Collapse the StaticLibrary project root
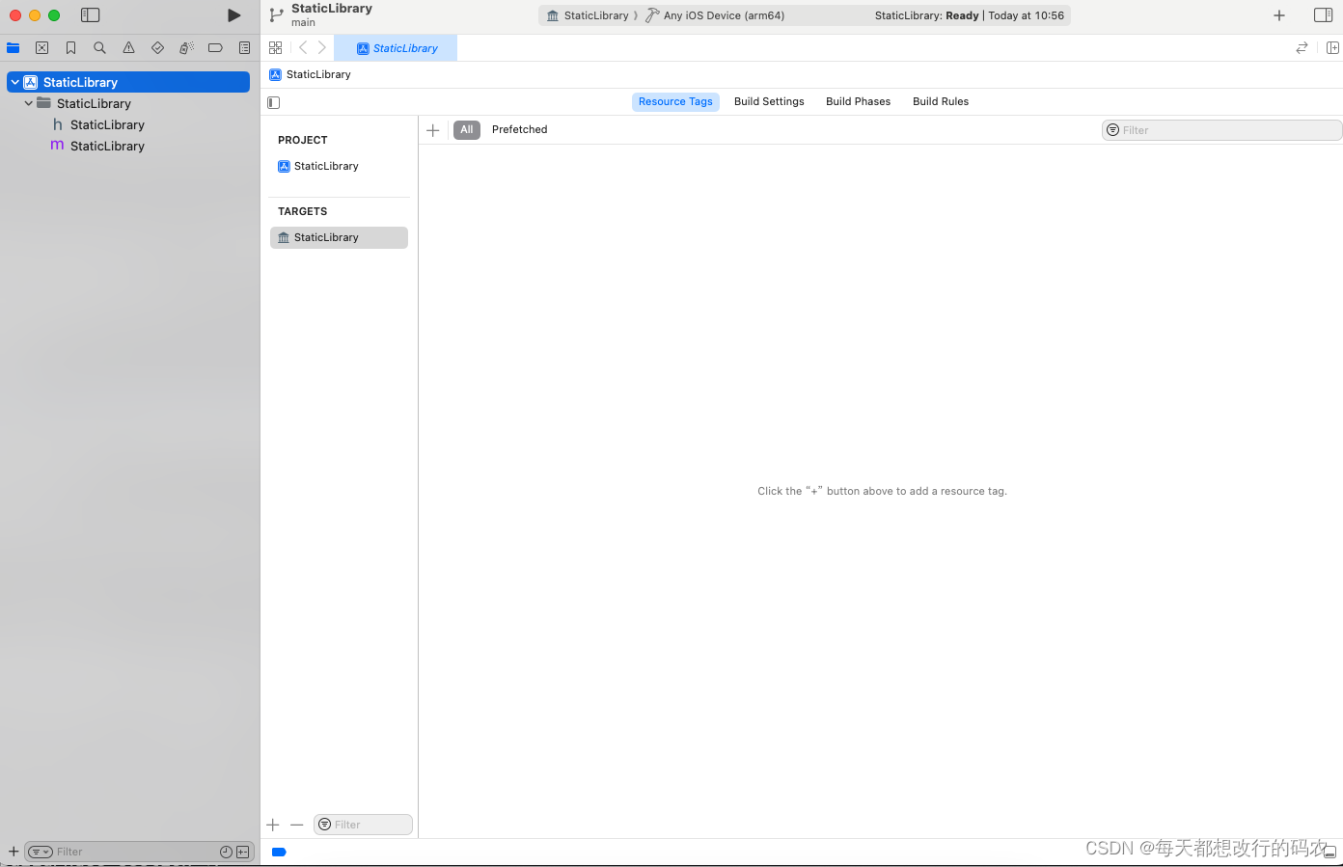This screenshot has width=1343, height=867. 15,82
